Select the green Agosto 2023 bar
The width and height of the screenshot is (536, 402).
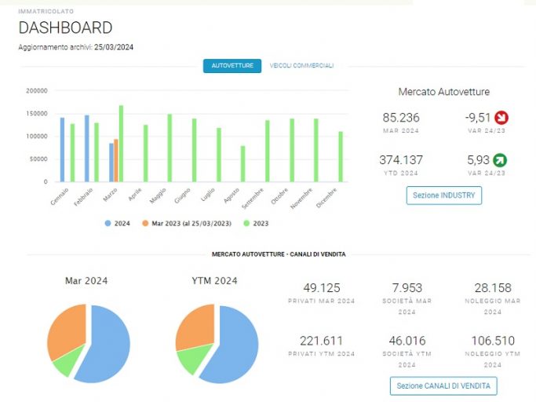pos(242,163)
